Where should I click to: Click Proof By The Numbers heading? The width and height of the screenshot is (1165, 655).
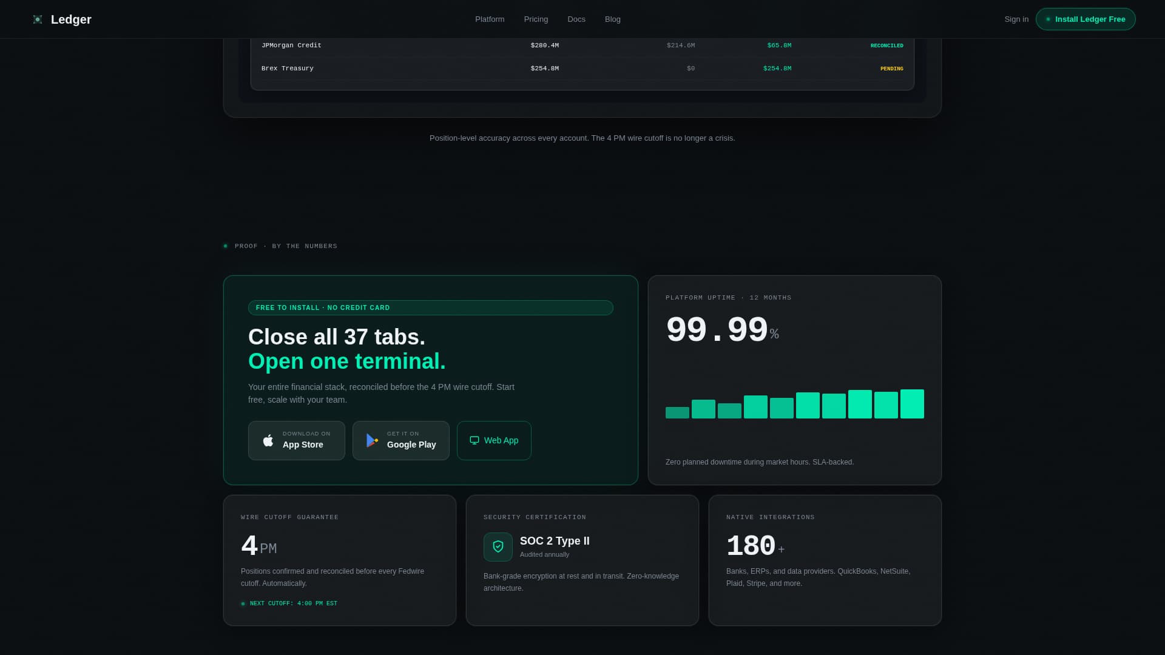286,246
